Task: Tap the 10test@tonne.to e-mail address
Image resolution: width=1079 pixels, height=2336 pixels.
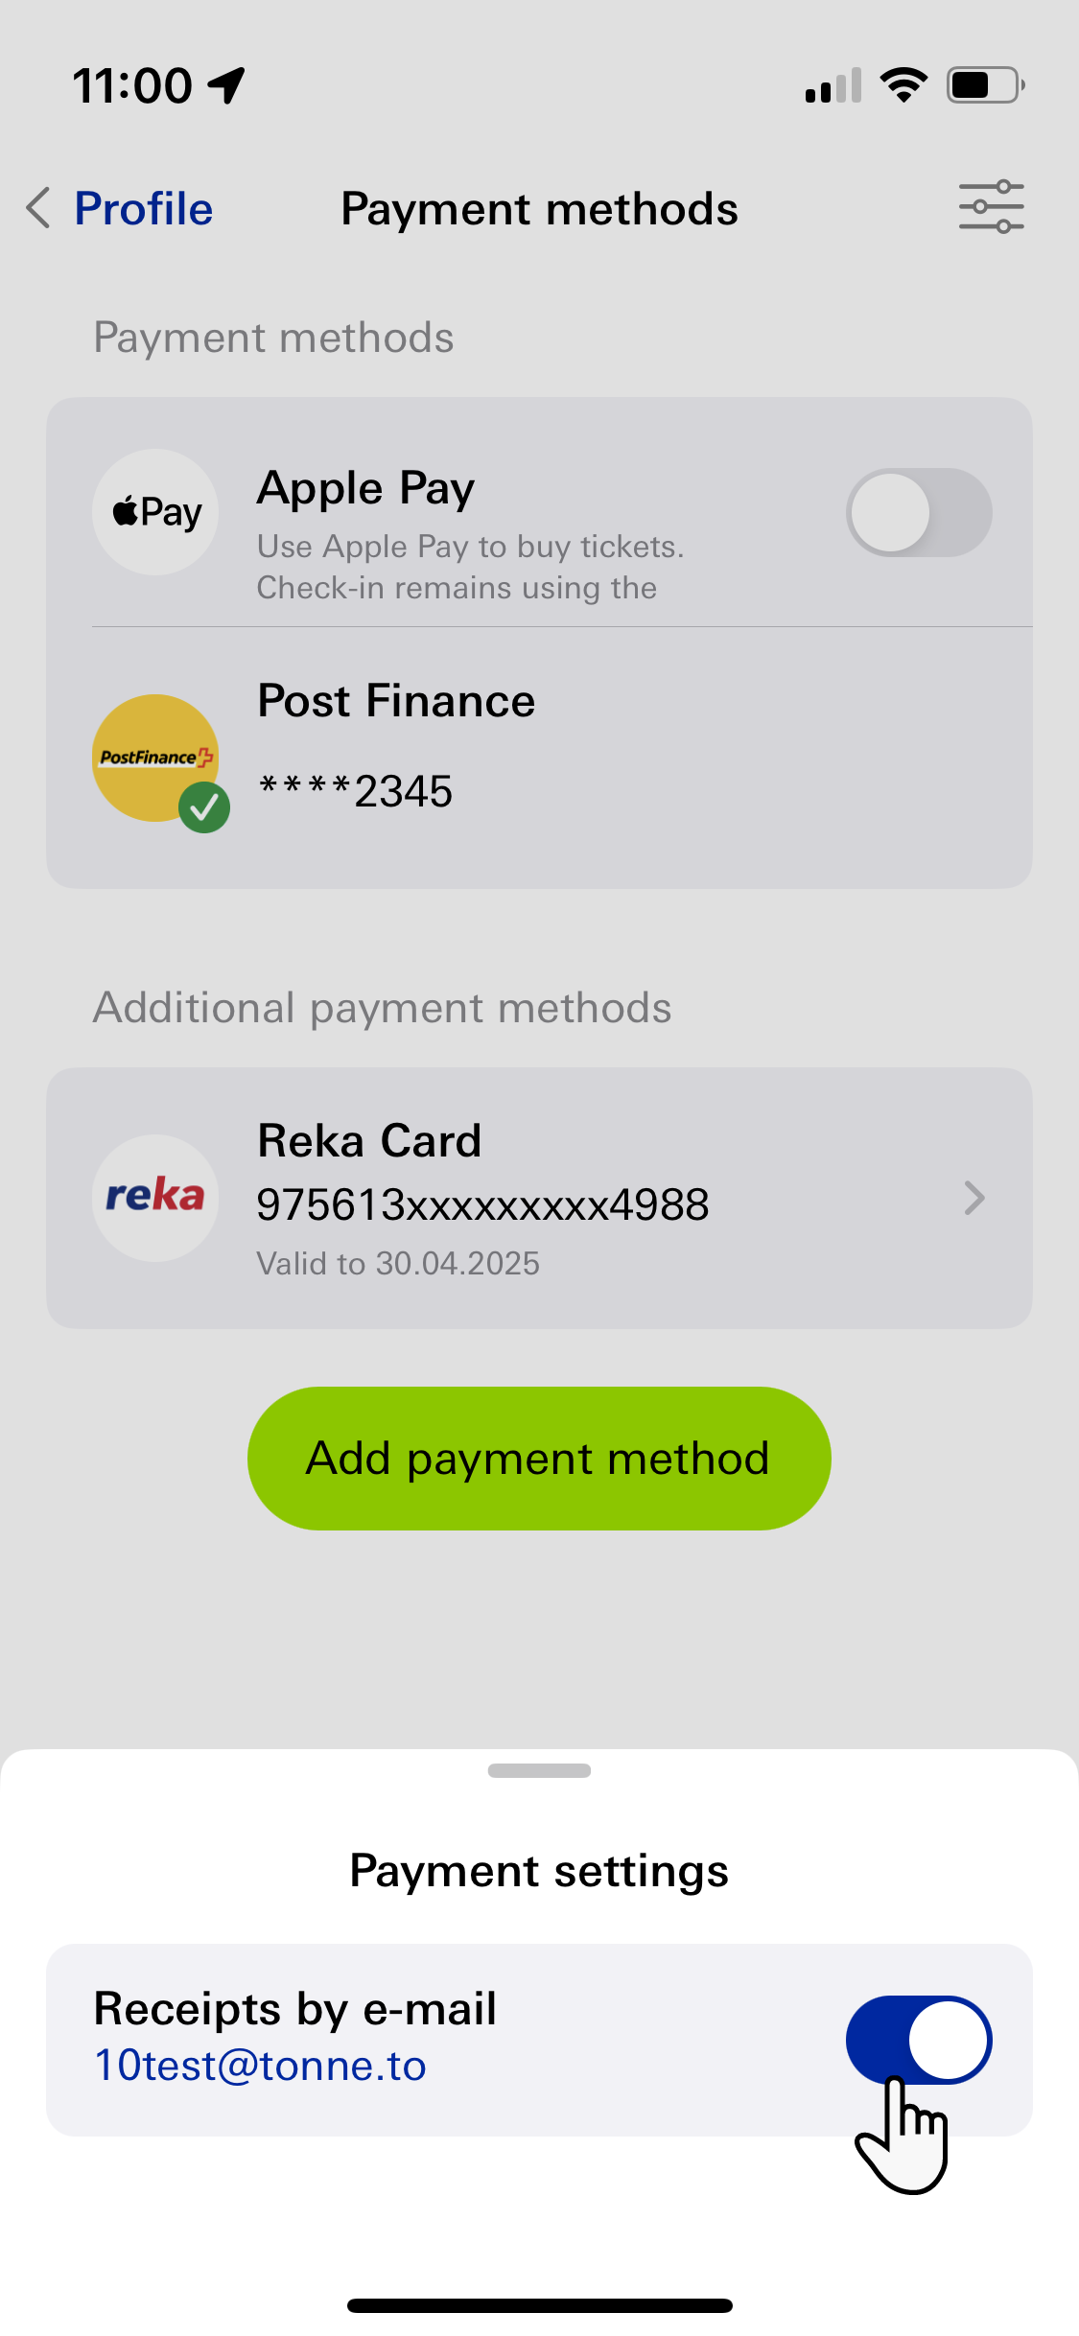Action: (x=260, y=2066)
